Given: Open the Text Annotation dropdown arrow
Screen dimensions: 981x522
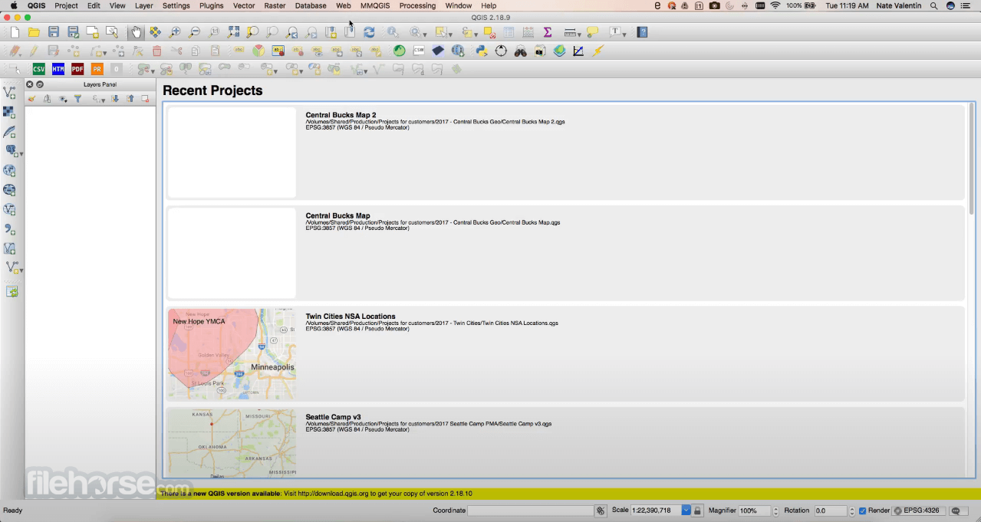Looking at the screenshot, I should tap(624, 34).
